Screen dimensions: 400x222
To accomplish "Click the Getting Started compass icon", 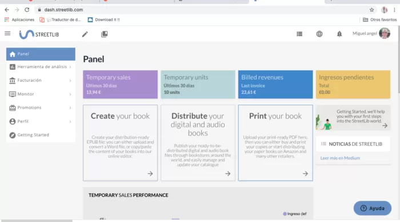I will 12,135.
